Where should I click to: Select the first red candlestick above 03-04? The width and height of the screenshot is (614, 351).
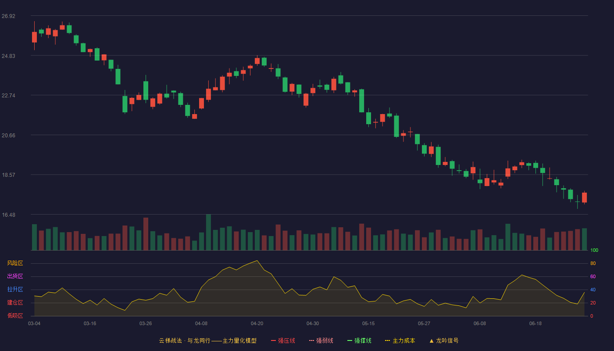coord(34,37)
